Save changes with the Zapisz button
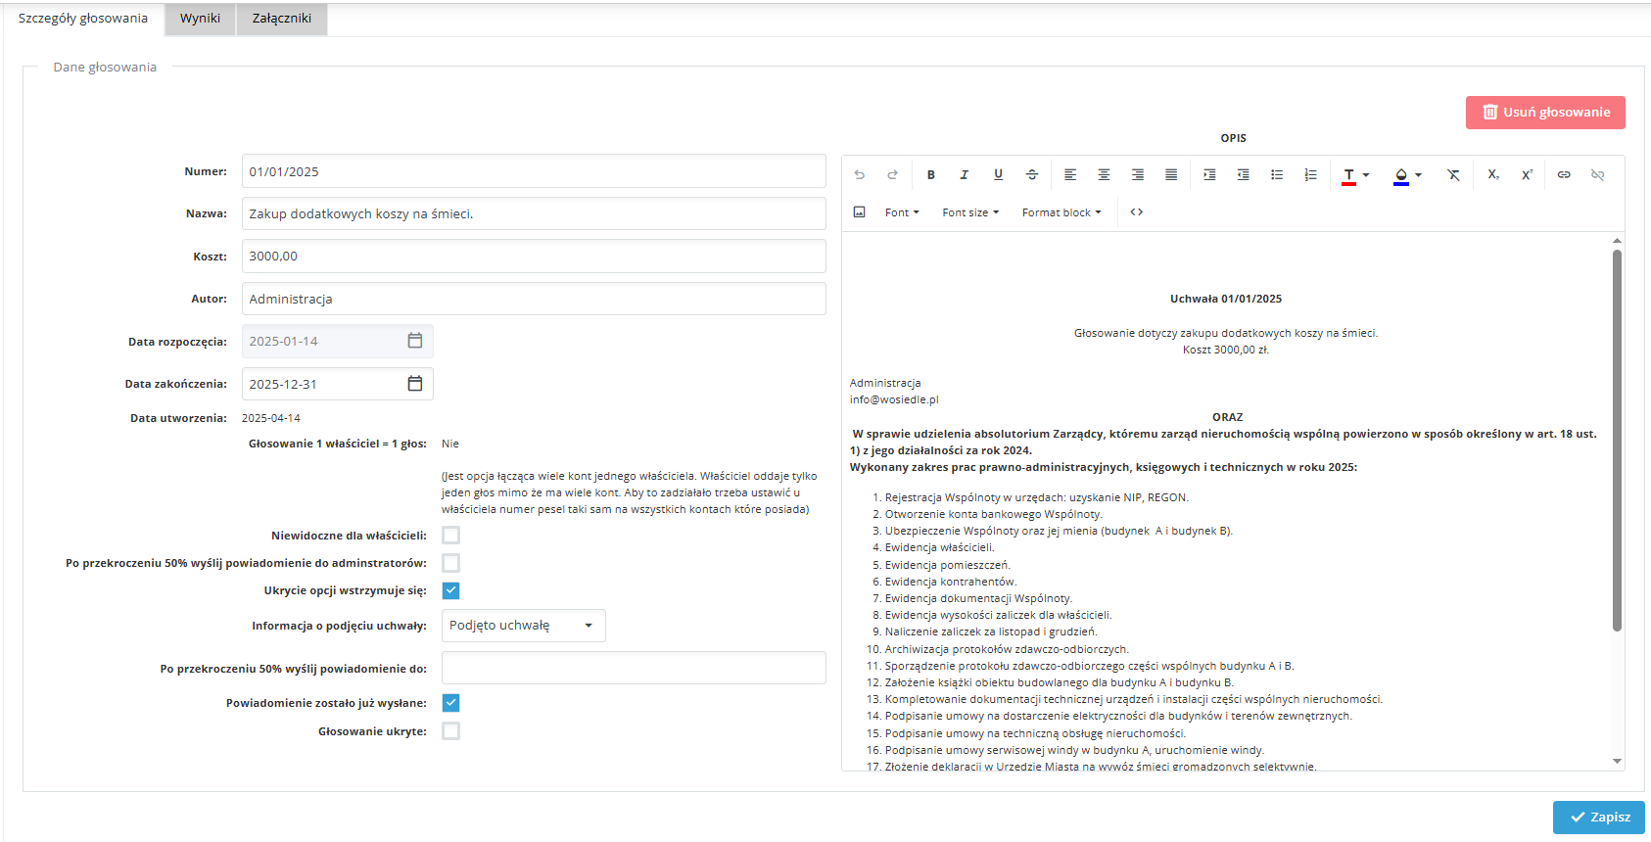Viewport: 1651px width, 842px height. [x=1598, y=818]
